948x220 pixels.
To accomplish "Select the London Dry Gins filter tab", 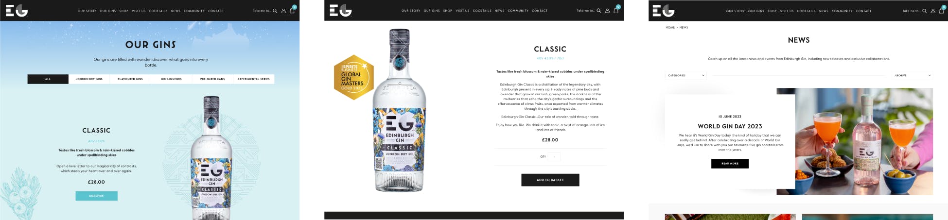I will click(x=89, y=79).
